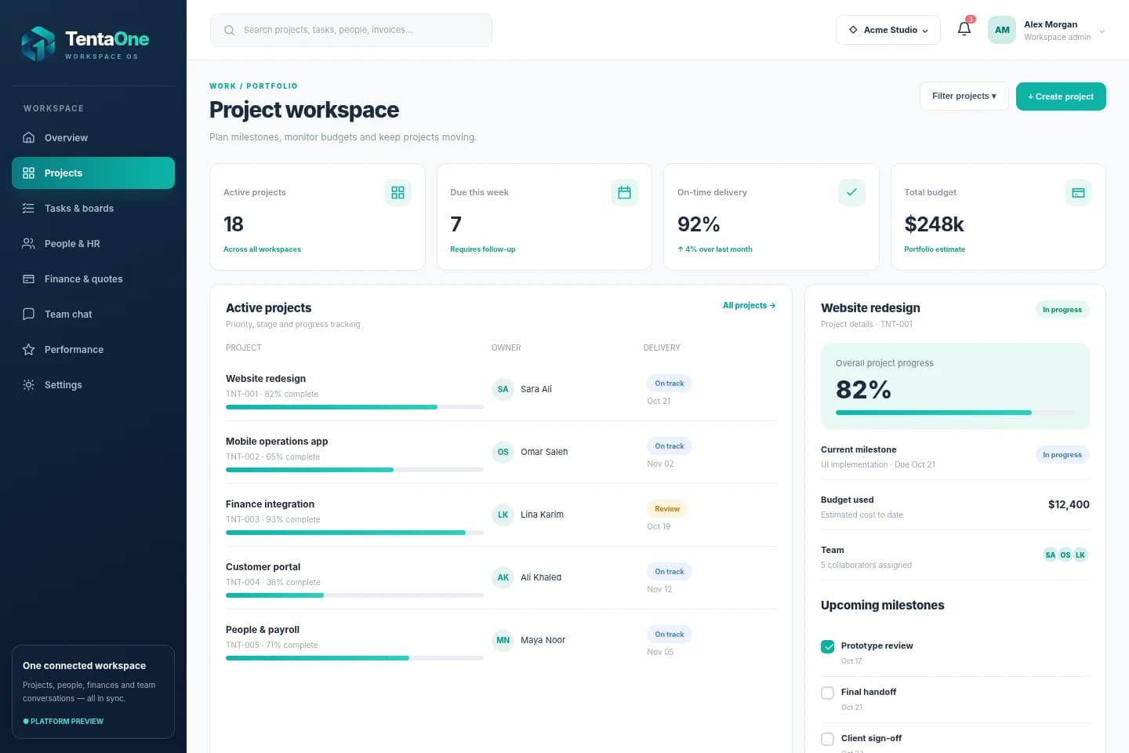Viewport: 1129px width, 753px height.
Task: Click the Platform Preview label
Action: click(x=64, y=722)
